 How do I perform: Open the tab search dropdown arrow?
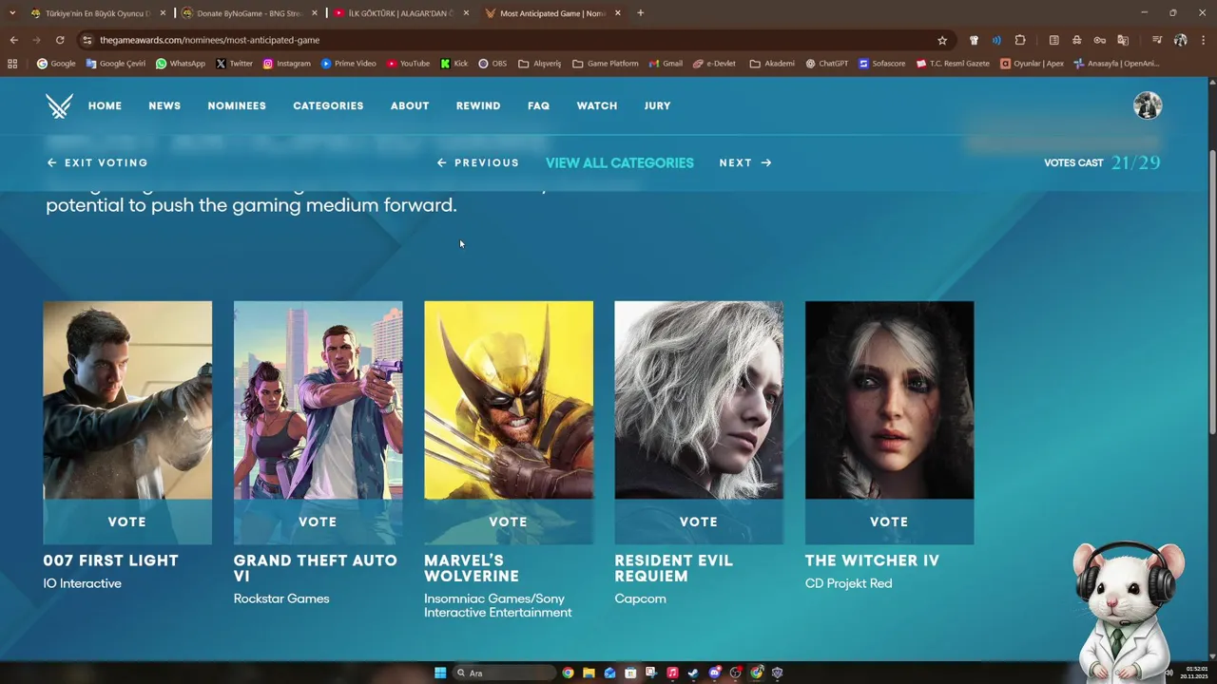(x=12, y=13)
